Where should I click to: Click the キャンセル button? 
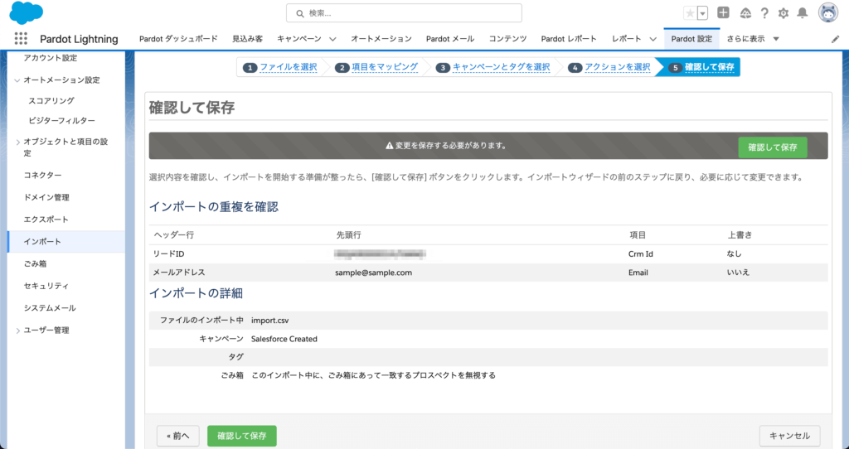click(789, 436)
